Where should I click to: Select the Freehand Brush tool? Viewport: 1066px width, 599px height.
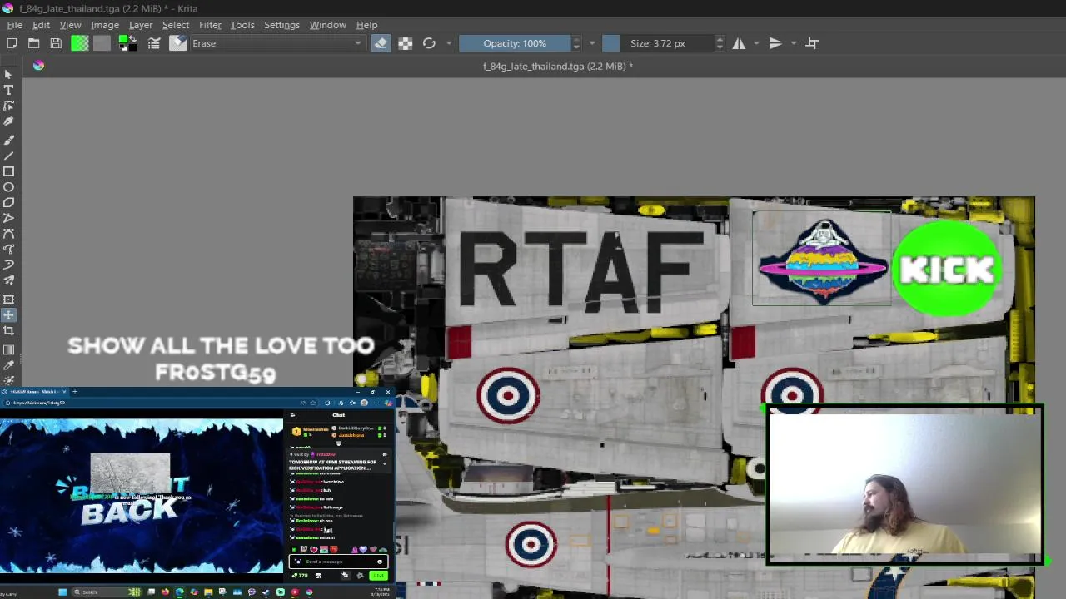click(x=8, y=141)
